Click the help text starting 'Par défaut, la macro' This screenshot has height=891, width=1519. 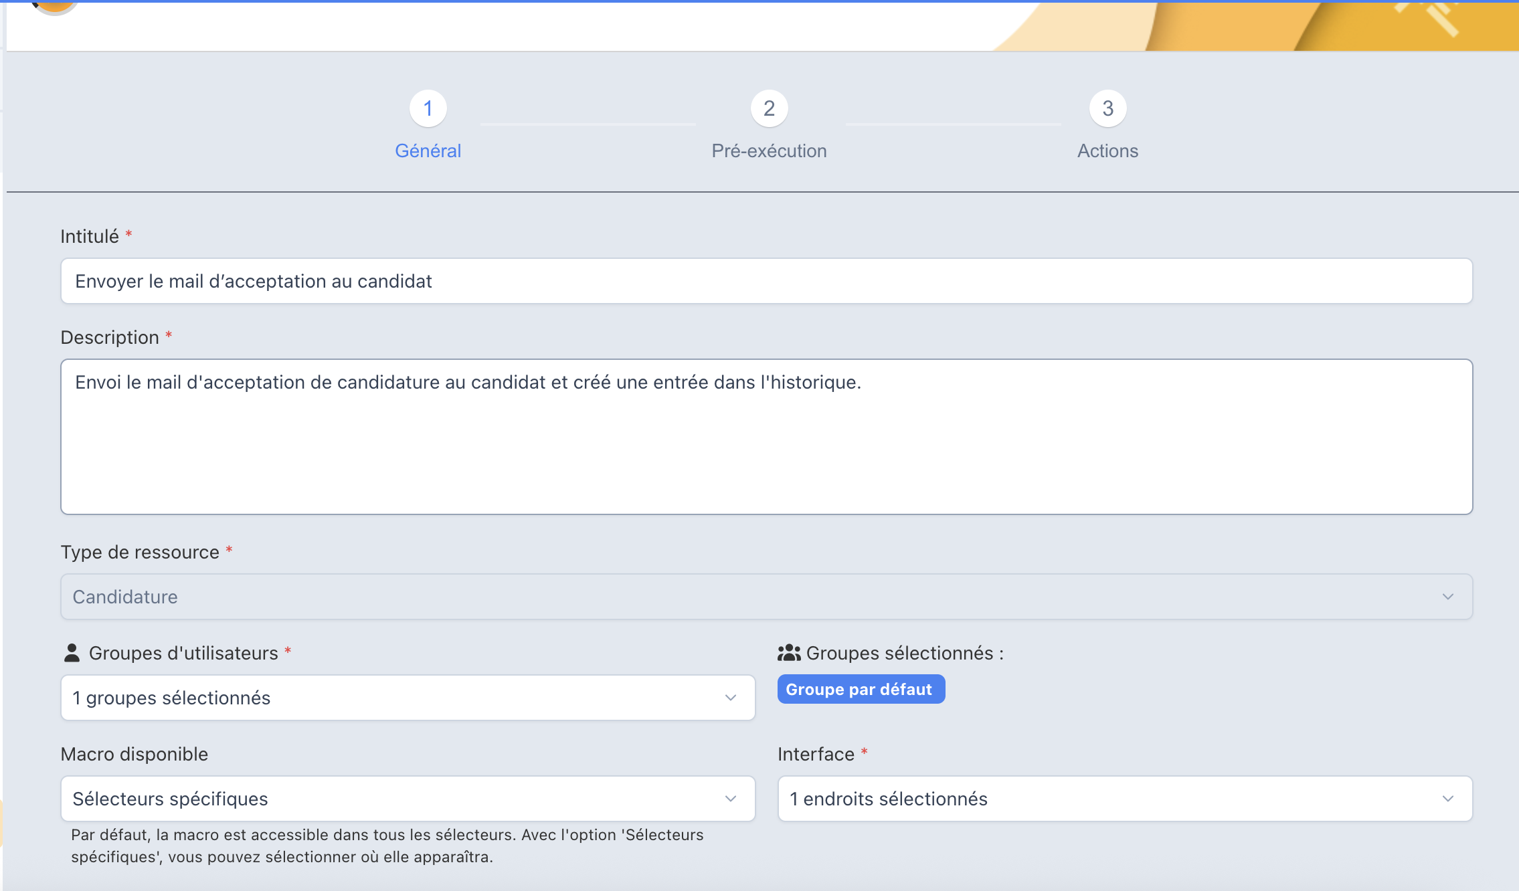click(387, 846)
